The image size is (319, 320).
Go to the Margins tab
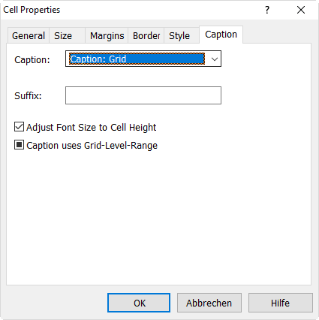click(x=107, y=36)
